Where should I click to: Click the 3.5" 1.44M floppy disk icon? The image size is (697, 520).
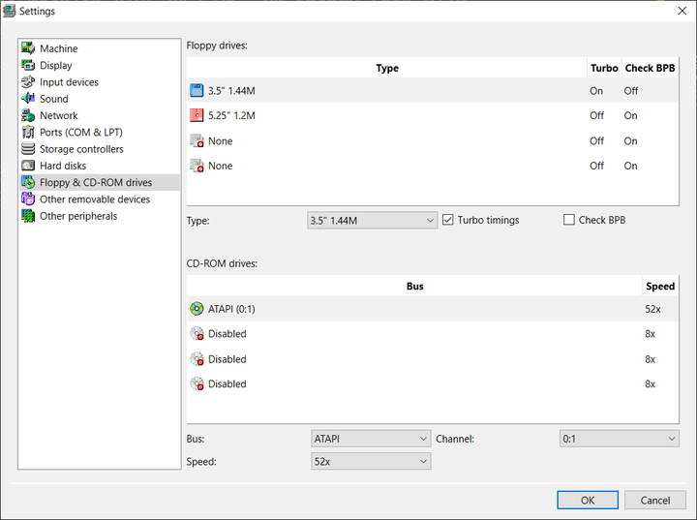click(x=197, y=91)
